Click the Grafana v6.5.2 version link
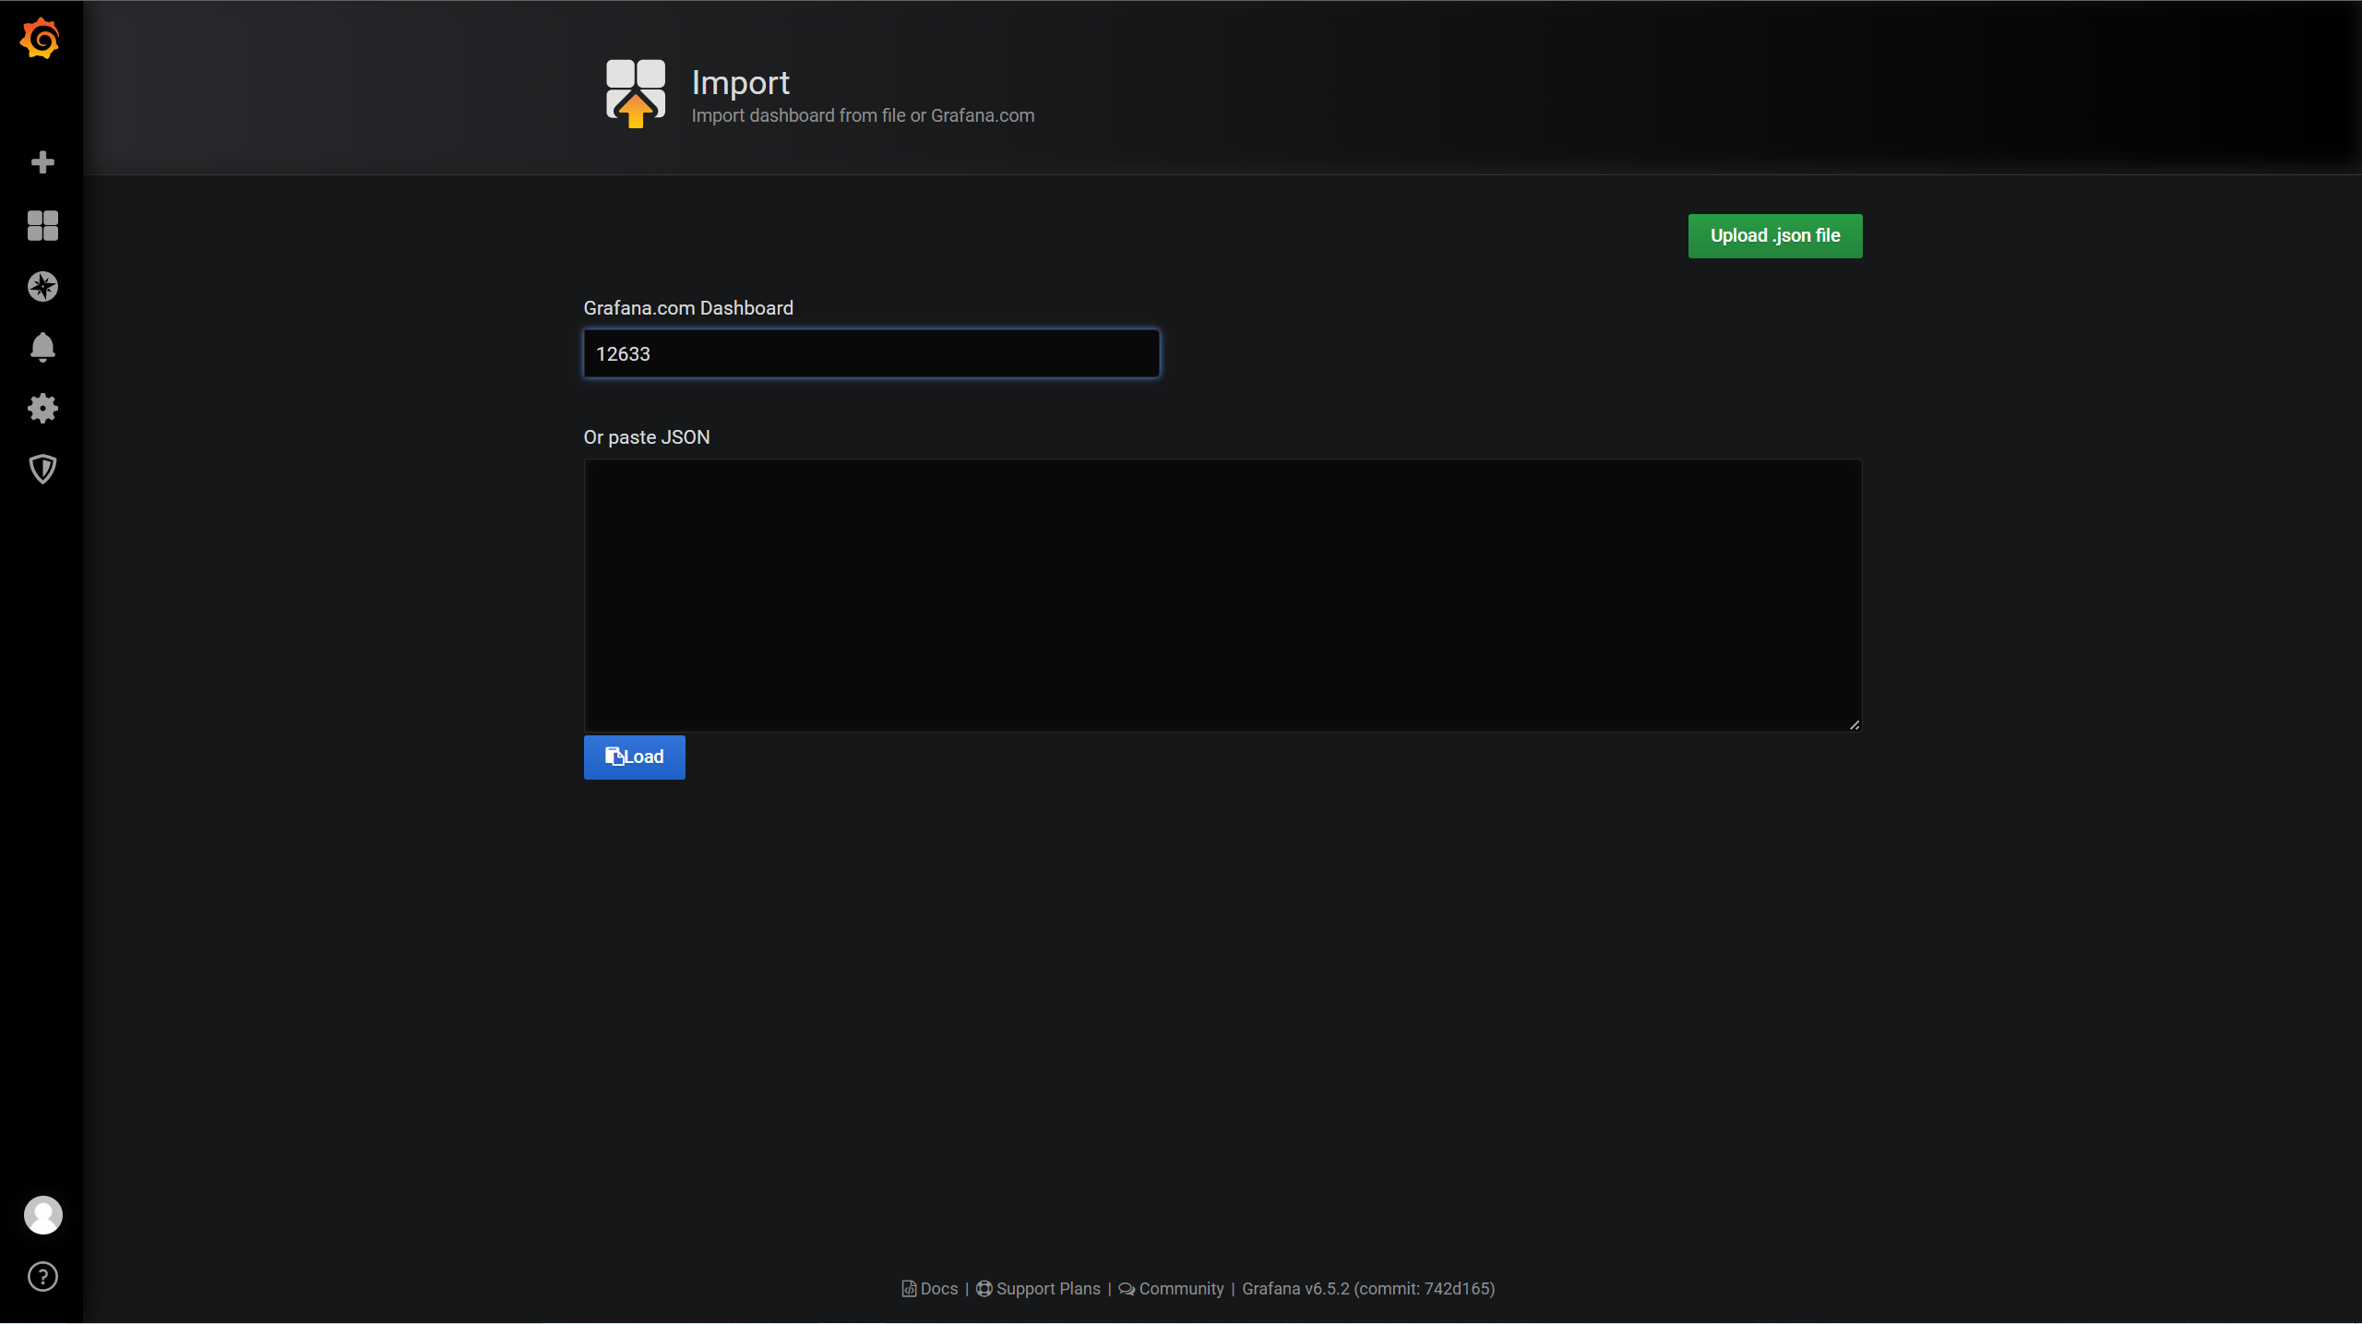 1367,1289
